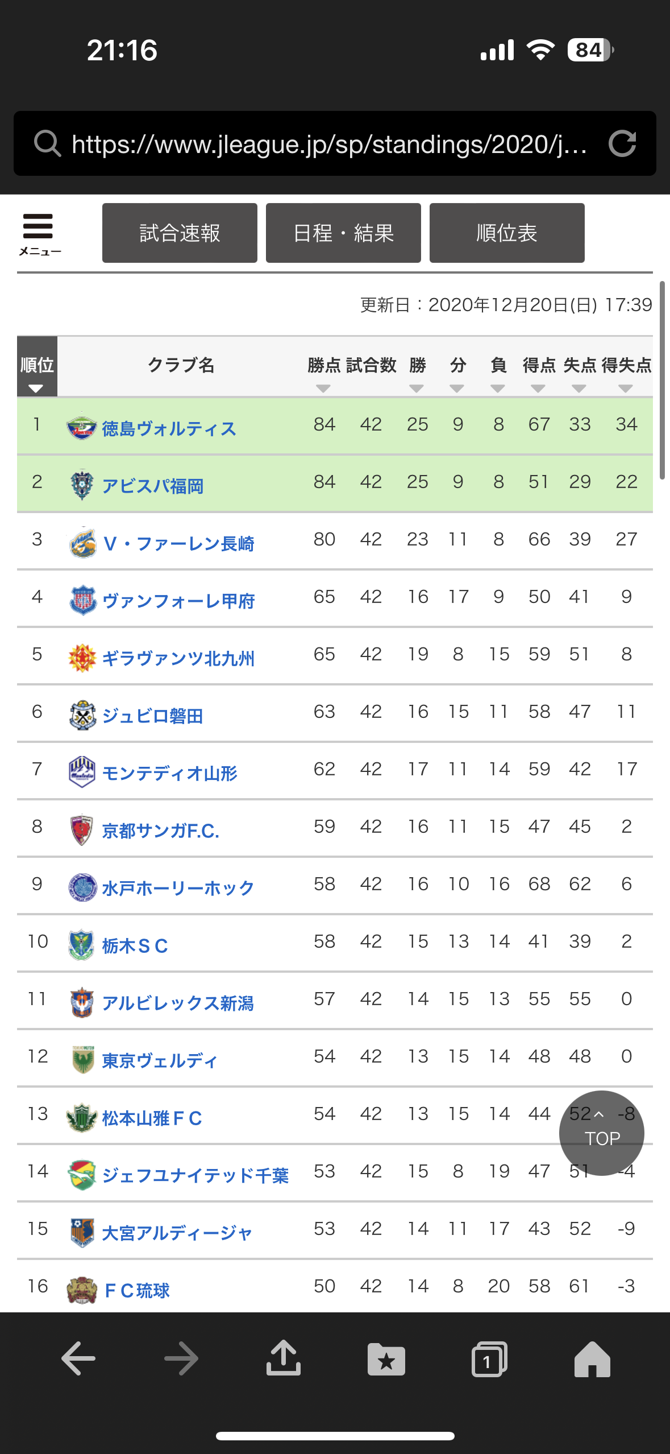Tap the share upload icon
This screenshot has width=670, height=1454.
pos(284,1358)
